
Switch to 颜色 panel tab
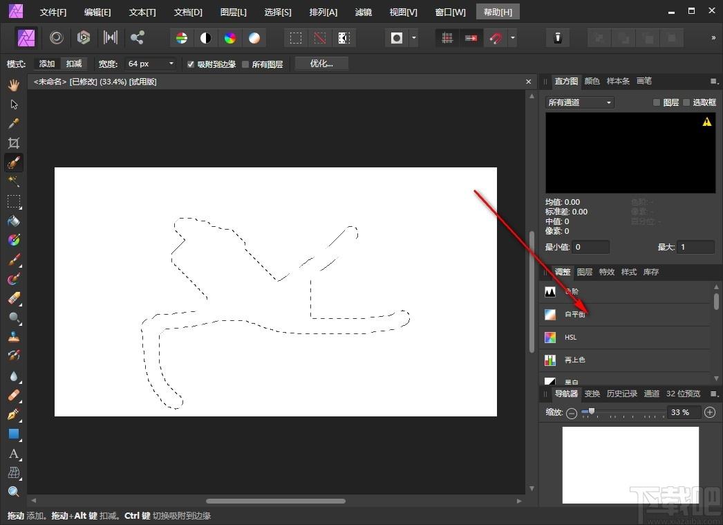click(x=592, y=81)
